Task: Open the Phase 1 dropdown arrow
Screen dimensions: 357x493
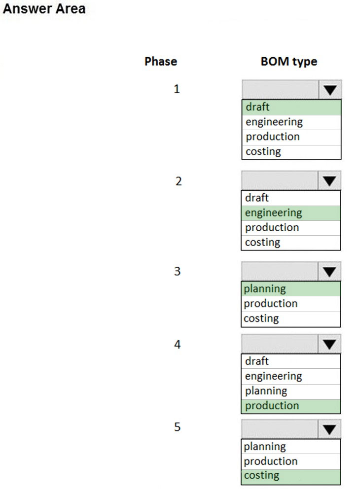Action: [330, 90]
